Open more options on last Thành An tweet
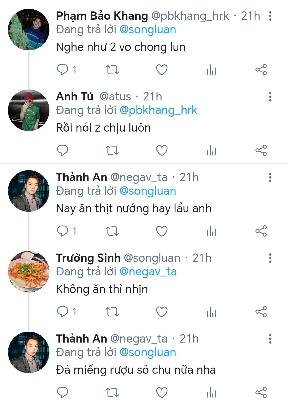The image size is (287, 403). (270, 339)
